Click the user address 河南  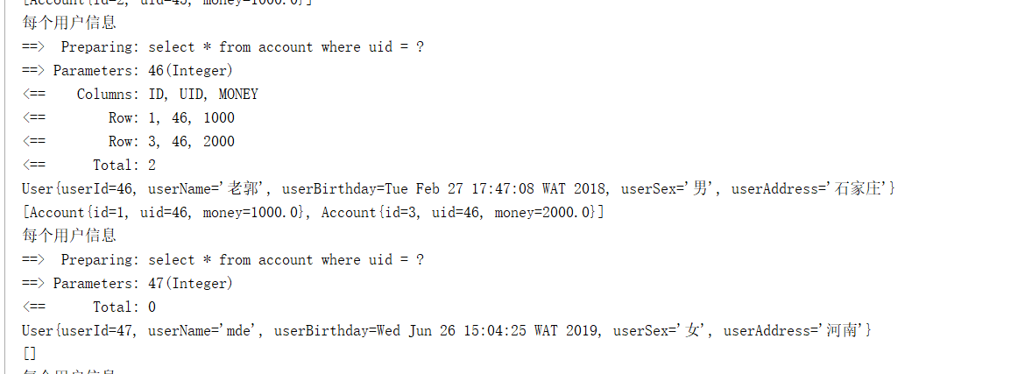point(843,331)
